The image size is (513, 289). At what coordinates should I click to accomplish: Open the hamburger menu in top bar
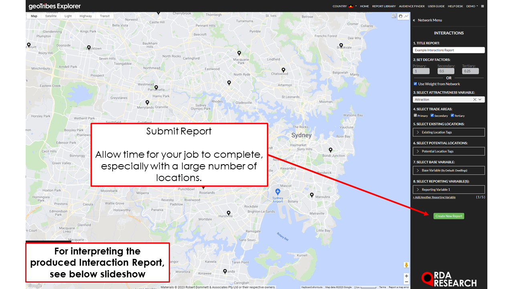coord(483,6)
